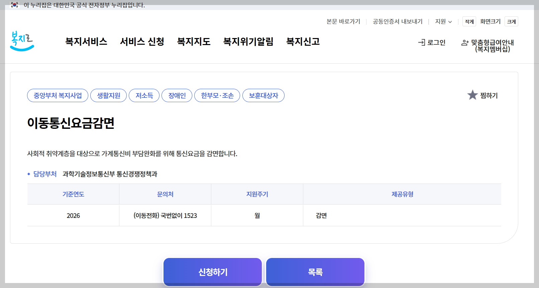The width and height of the screenshot is (539, 288).
Task: Select the 한부모·조손 tag
Action: coord(217,95)
